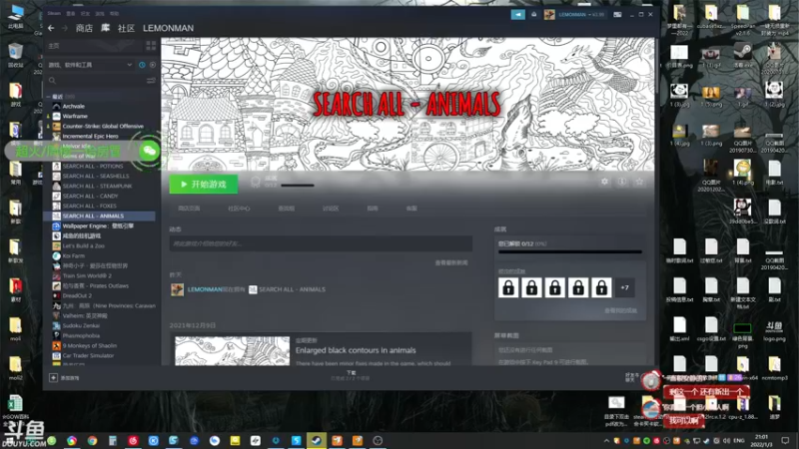
Task: Filter library by ready-to-play icon
Action: click(x=153, y=65)
